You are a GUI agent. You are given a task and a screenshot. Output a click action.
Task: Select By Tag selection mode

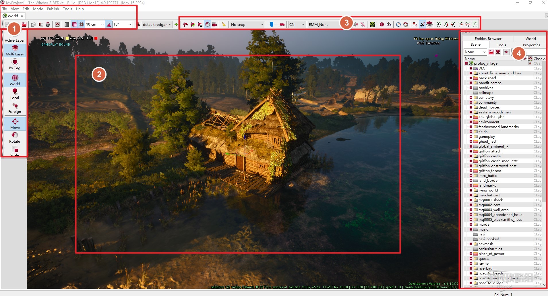coord(15,64)
